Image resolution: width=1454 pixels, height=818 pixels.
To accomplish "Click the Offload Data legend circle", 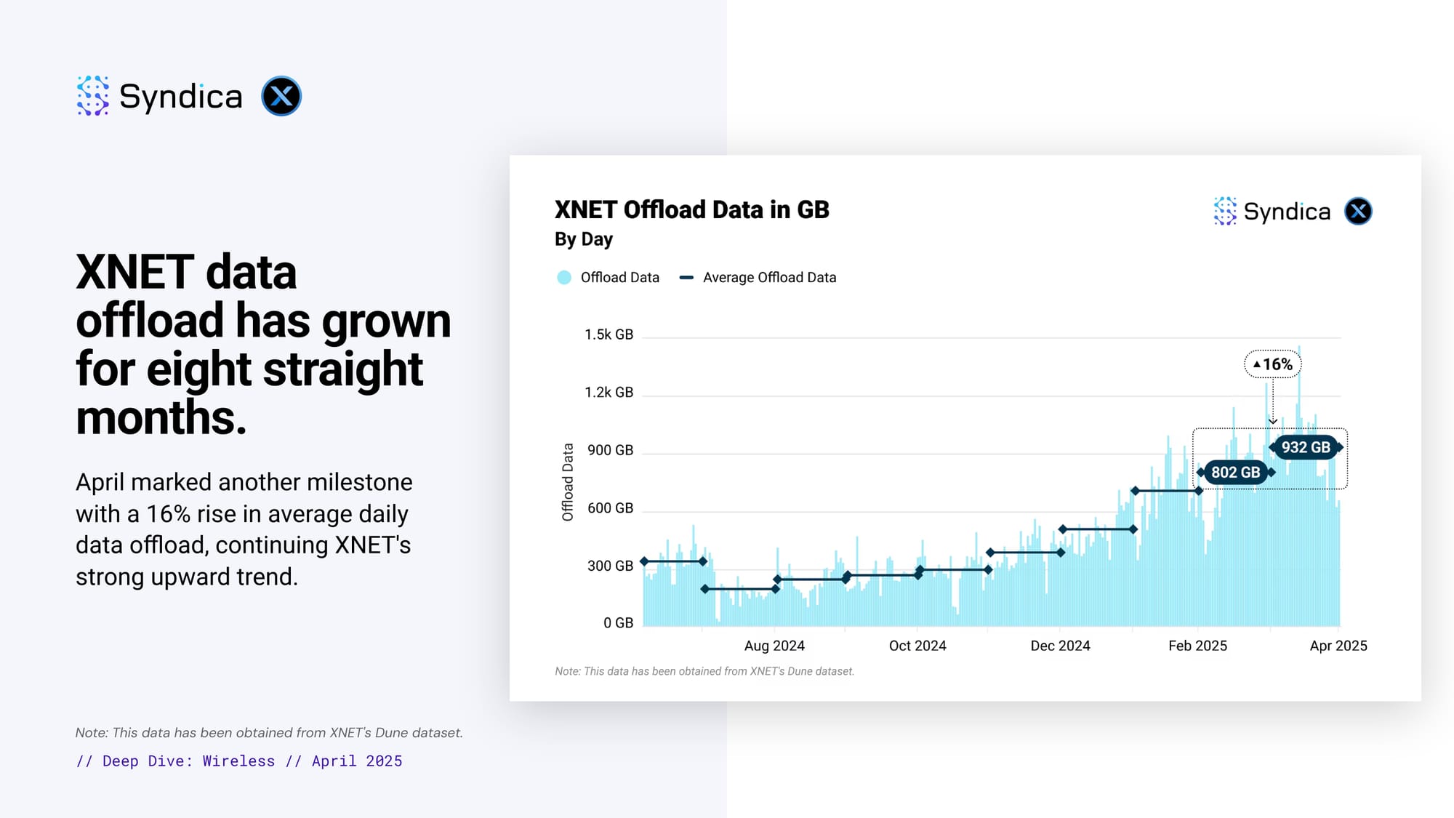I will [x=564, y=278].
